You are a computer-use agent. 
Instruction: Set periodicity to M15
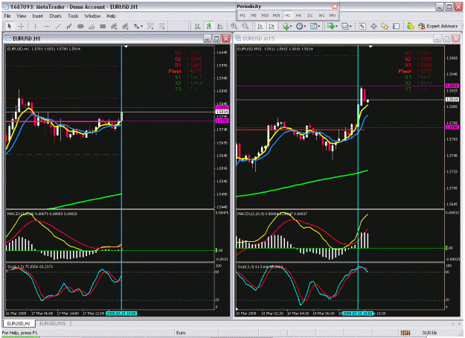[265, 15]
